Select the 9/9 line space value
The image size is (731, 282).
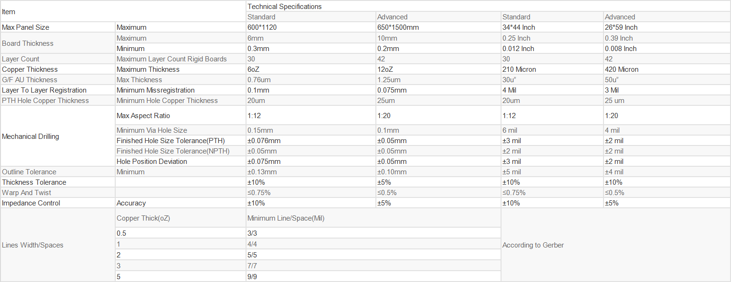click(374, 276)
